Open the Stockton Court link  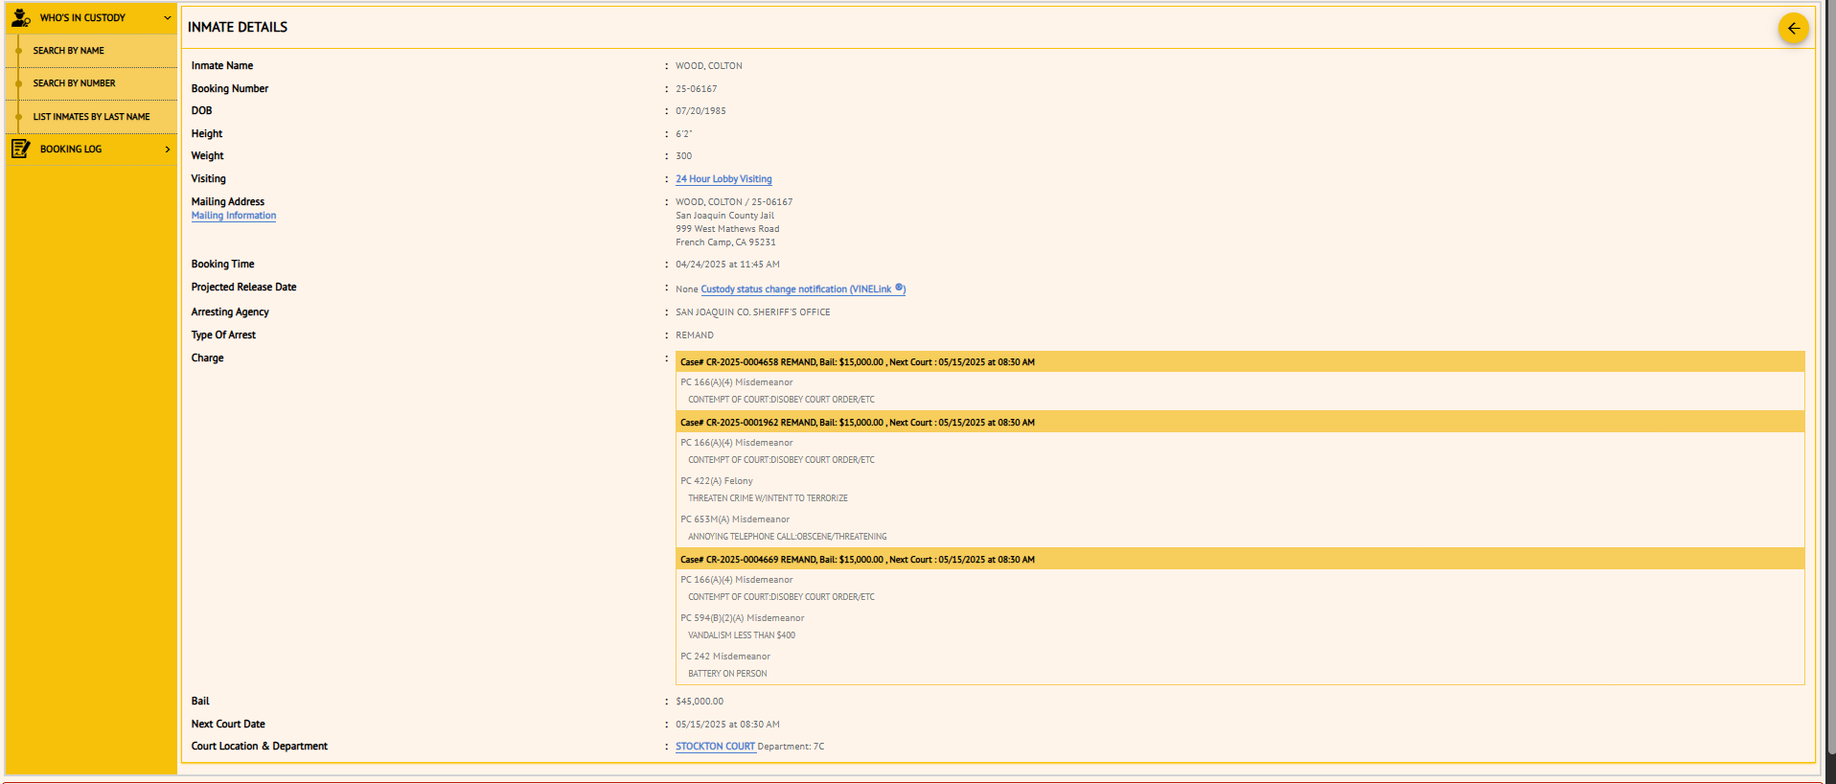click(x=715, y=747)
